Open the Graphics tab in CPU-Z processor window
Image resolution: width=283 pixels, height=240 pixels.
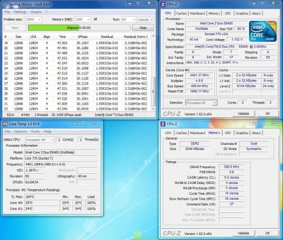coord(242,14)
